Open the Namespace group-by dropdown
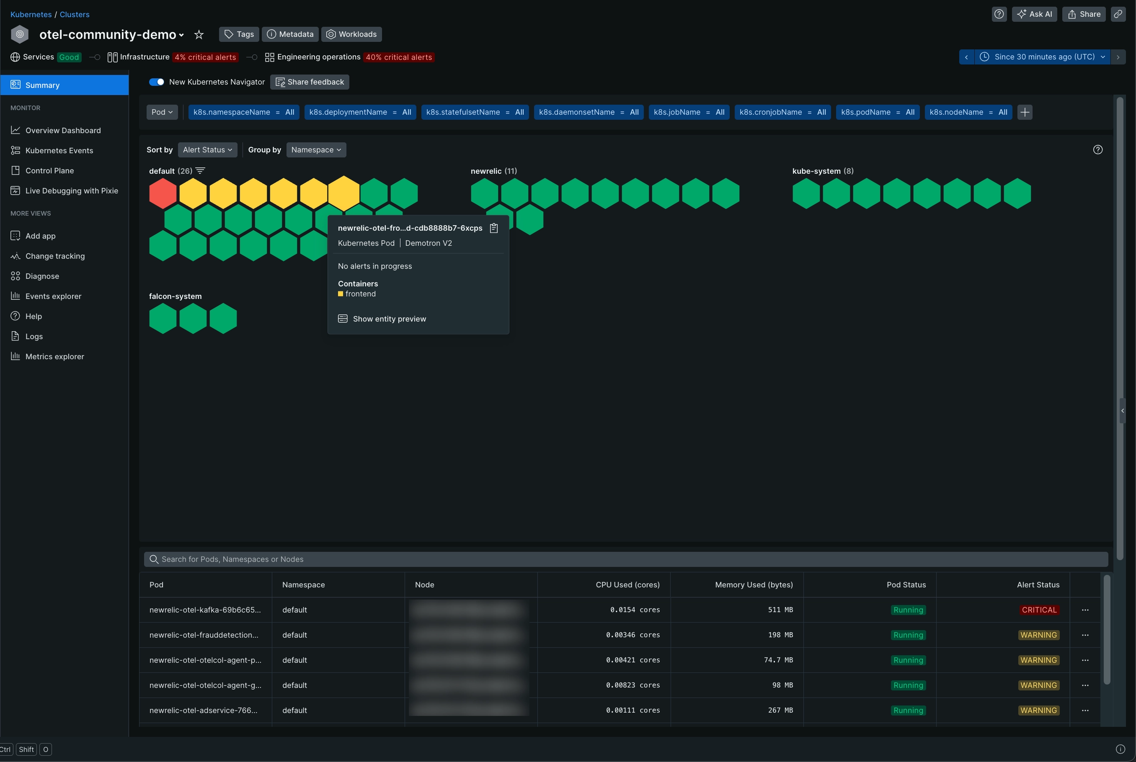The width and height of the screenshot is (1136, 762). [316, 150]
